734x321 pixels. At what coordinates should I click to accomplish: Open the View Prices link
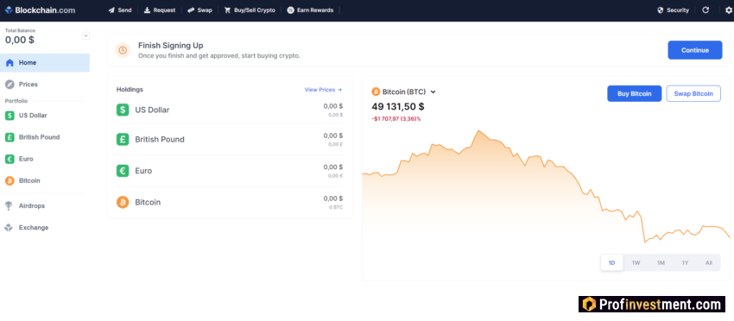pos(323,90)
